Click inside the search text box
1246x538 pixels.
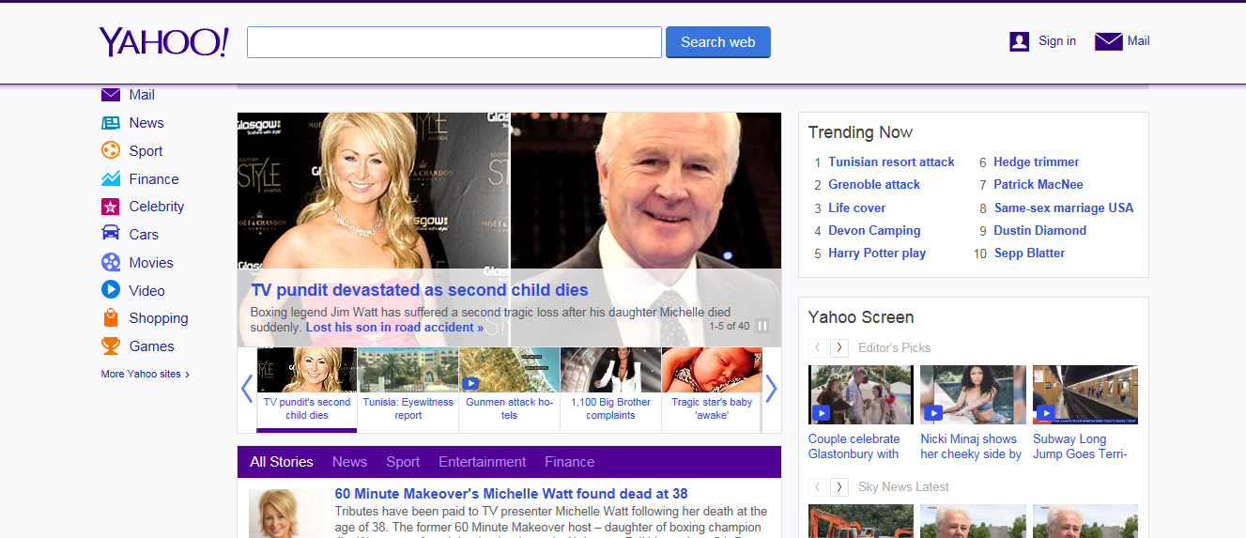coord(454,42)
